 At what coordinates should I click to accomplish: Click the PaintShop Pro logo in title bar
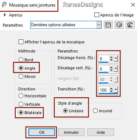point(4,5)
